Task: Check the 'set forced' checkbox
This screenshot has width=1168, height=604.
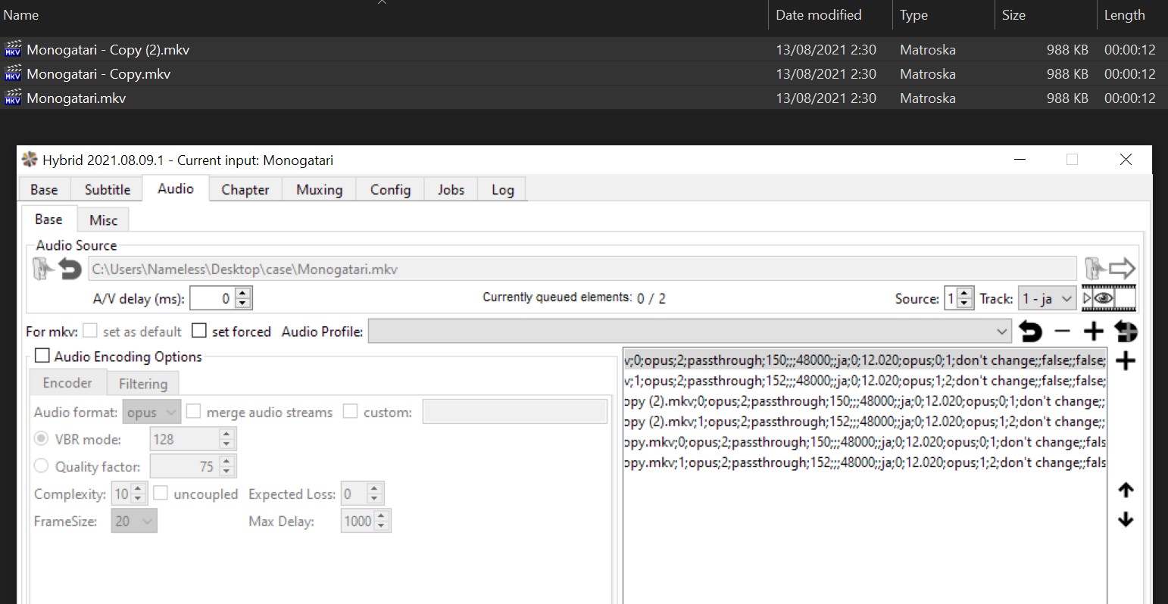Action: tap(199, 331)
